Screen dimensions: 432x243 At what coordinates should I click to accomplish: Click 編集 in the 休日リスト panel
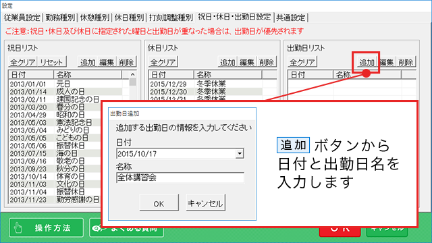[x=247, y=62]
